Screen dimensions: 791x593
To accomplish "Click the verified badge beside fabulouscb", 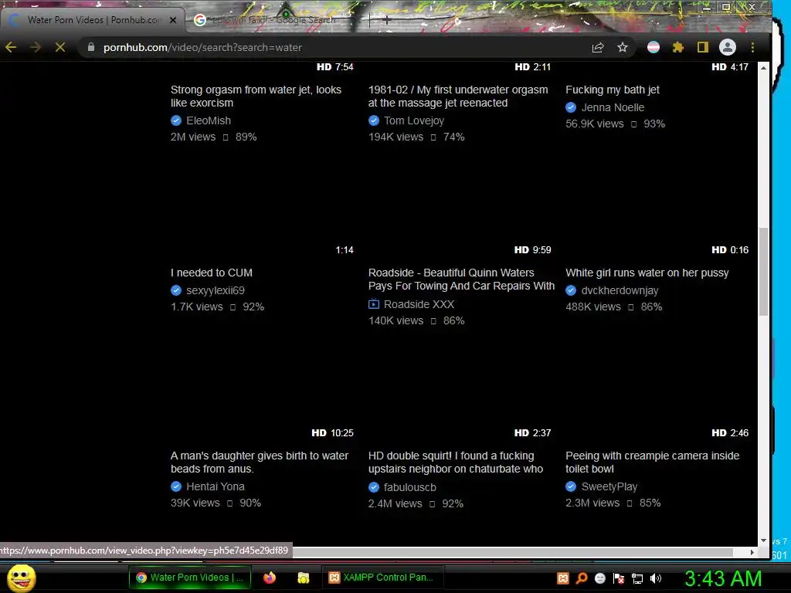I will click(x=374, y=488).
